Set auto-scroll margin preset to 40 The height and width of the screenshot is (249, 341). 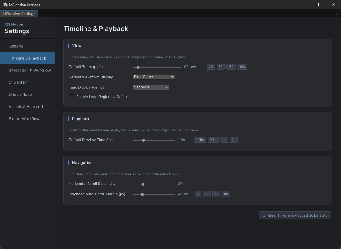[x=217, y=194]
